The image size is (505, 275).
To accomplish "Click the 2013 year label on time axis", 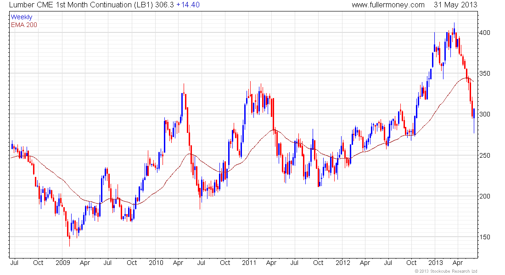I will tap(436, 263).
